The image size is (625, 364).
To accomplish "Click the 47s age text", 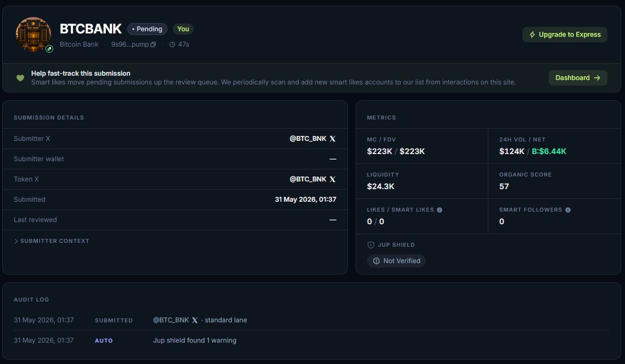I will click(183, 44).
